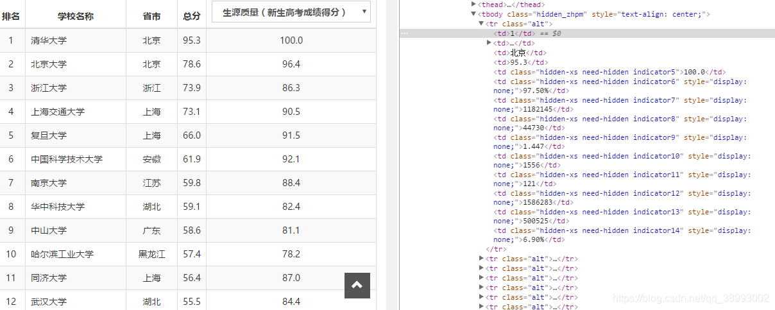Click the 浙江 province cell

click(152, 88)
